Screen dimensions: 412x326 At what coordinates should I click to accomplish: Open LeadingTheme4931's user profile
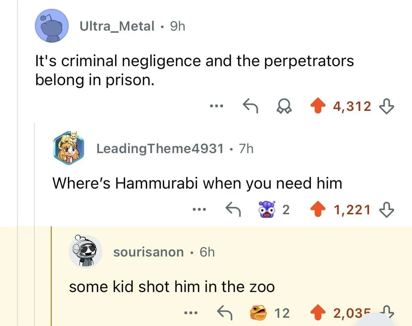click(x=160, y=148)
